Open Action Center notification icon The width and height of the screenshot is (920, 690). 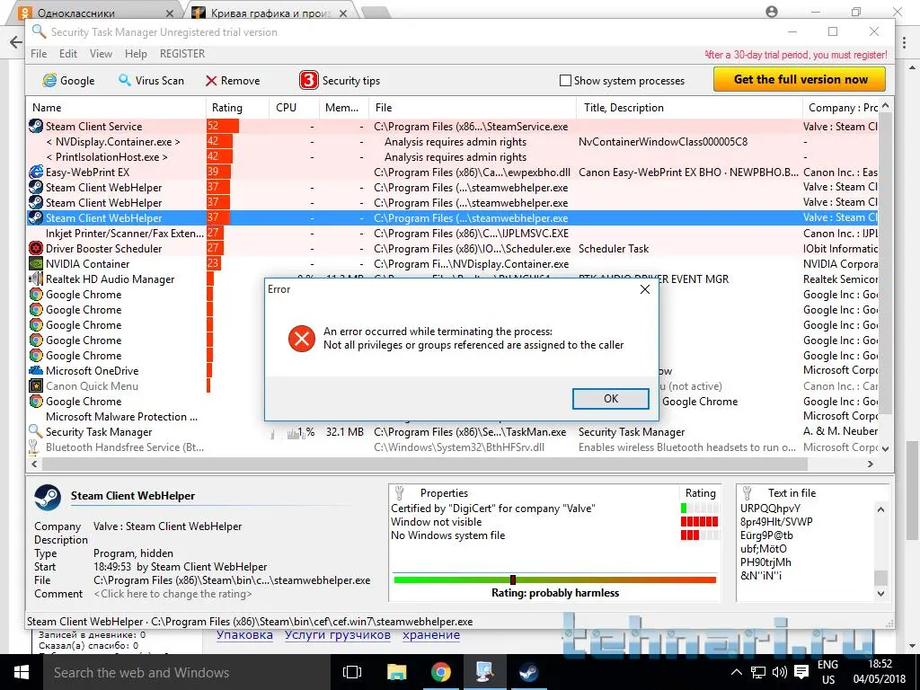coord(801,672)
